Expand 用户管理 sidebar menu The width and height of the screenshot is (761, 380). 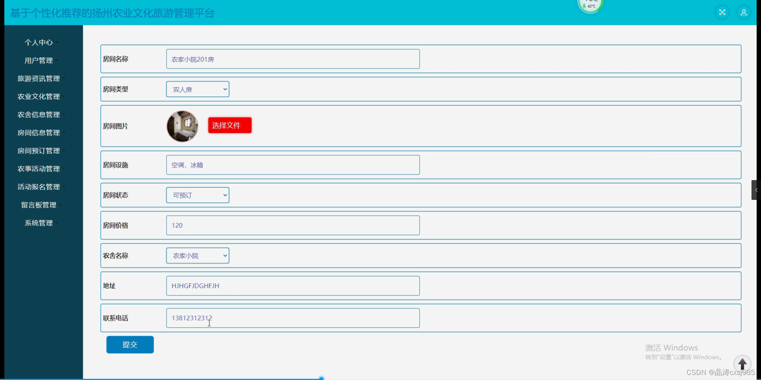pyautogui.click(x=39, y=61)
